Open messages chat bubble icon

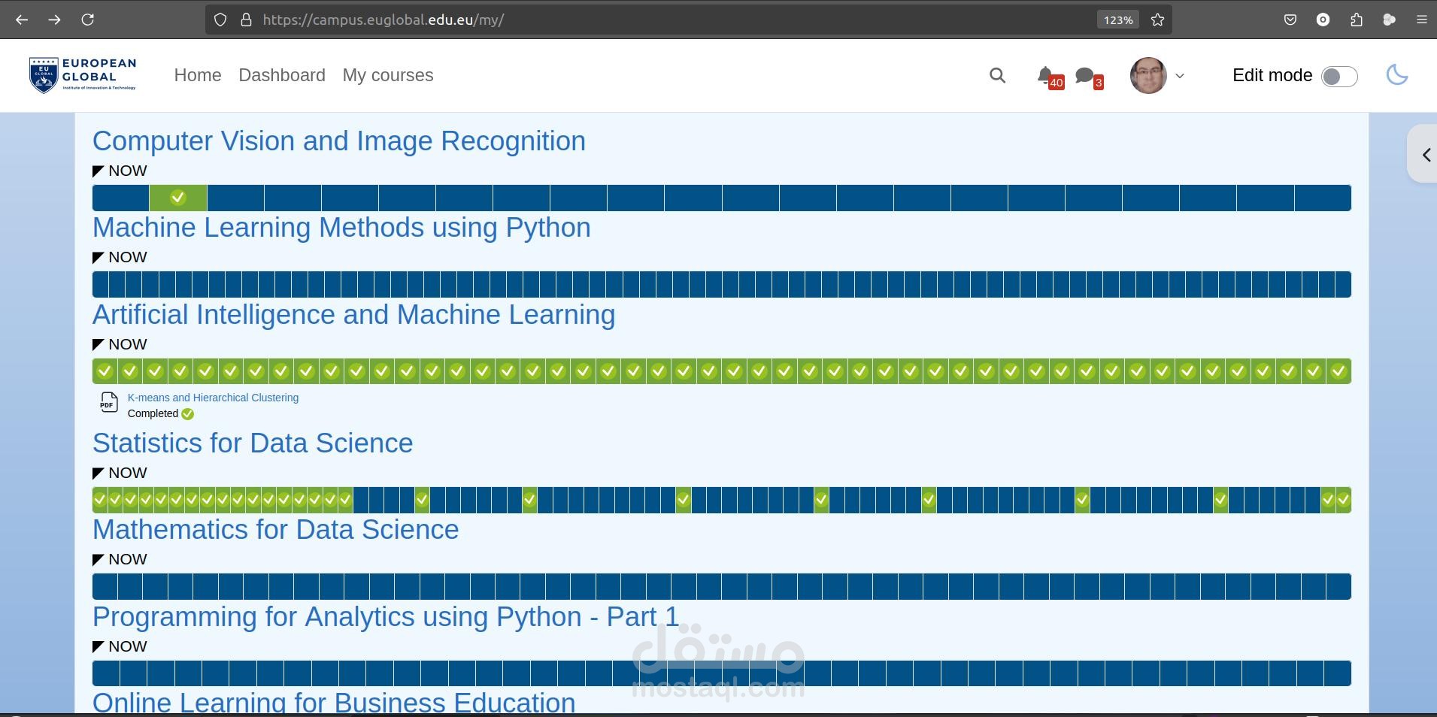click(x=1084, y=75)
